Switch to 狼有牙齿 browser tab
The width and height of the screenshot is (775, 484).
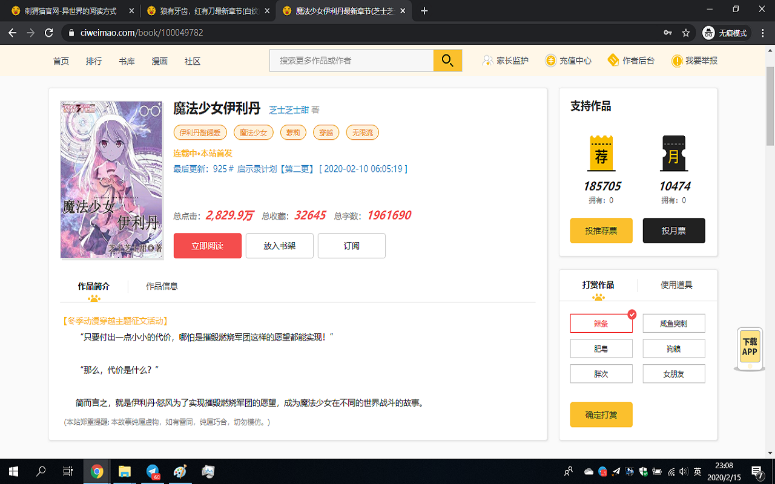pyautogui.click(x=208, y=11)
